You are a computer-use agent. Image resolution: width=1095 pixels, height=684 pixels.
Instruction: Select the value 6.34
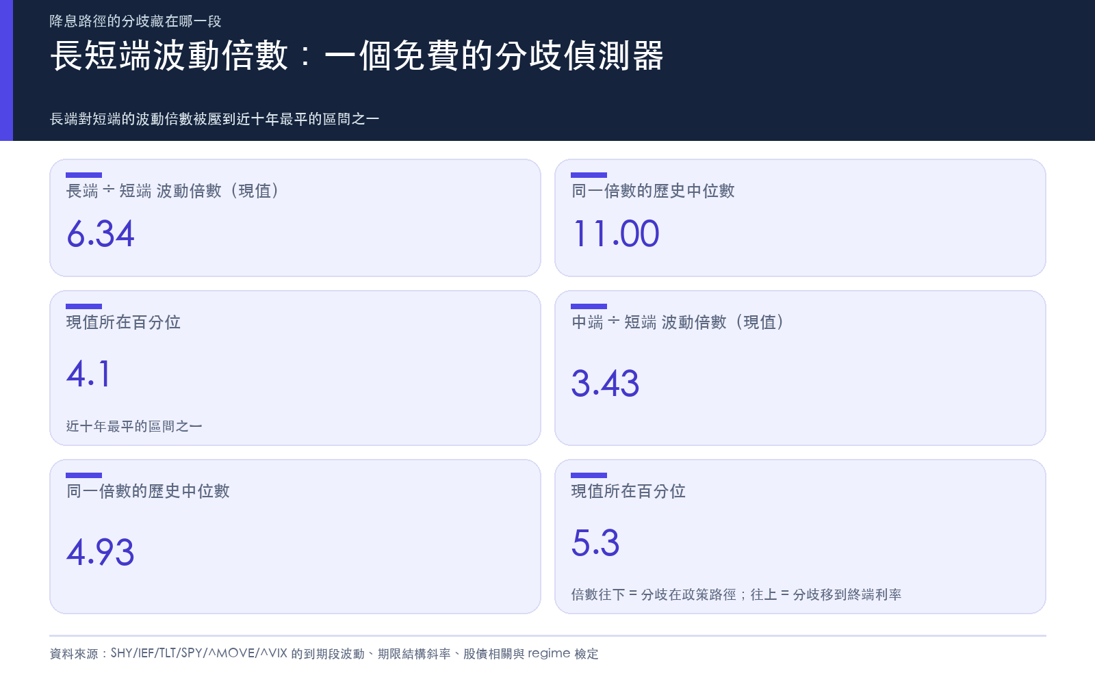[101, 234]
